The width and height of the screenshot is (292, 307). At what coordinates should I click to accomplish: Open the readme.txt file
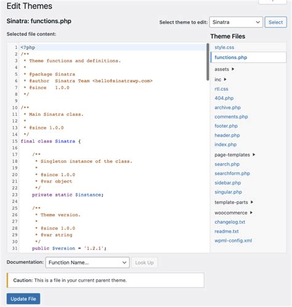point(227,231)
